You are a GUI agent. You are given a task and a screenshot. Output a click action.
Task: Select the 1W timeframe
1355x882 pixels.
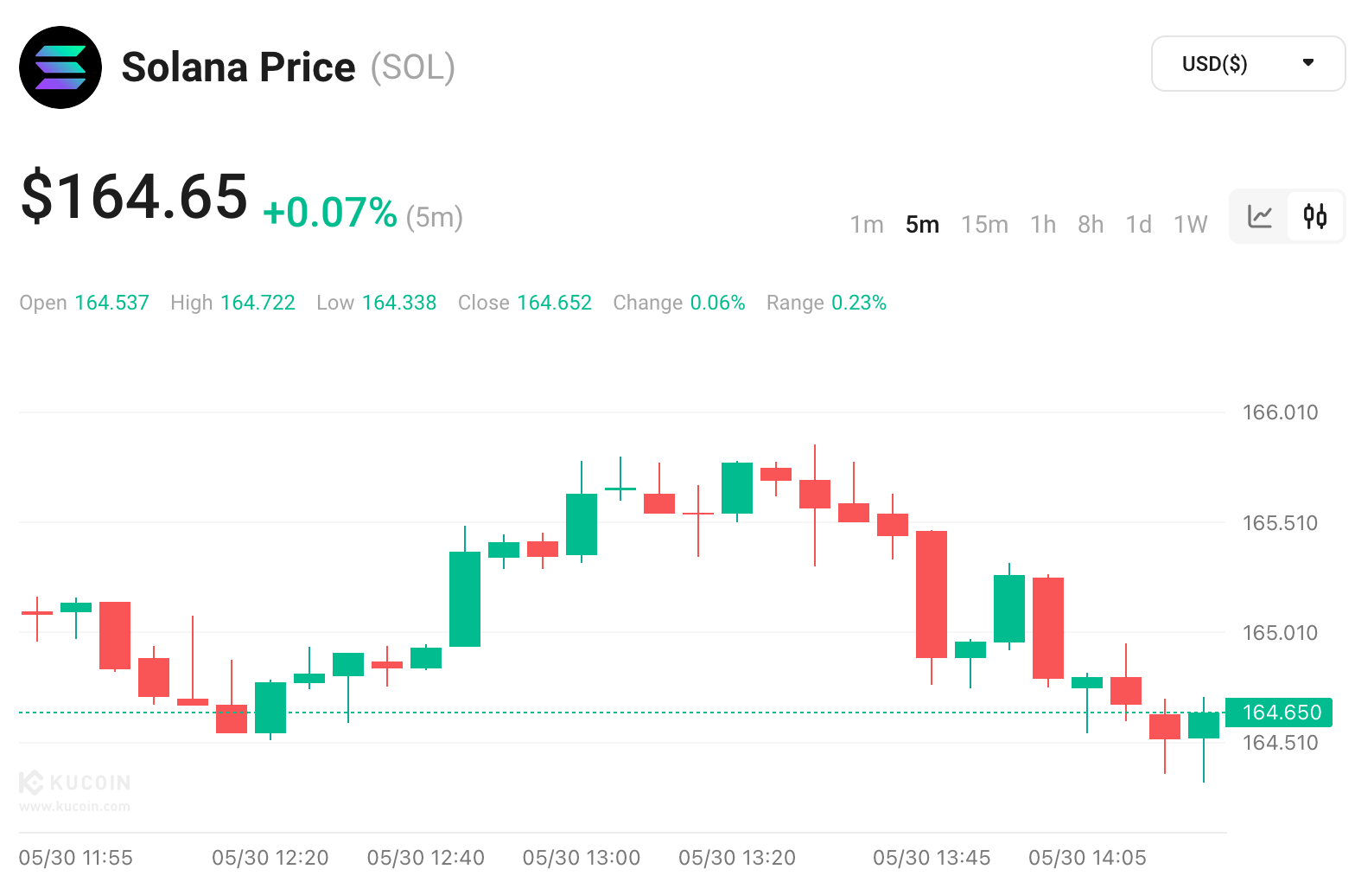coord(1190,225)
